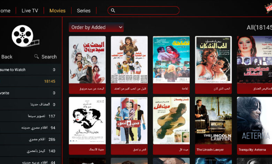Select the category with 140 movies
This screenshot has width=272, height=164.
(30, 151)
